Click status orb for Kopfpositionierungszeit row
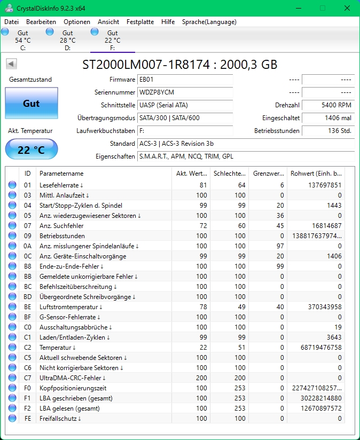The image size is (360, 440). (12, 388)
